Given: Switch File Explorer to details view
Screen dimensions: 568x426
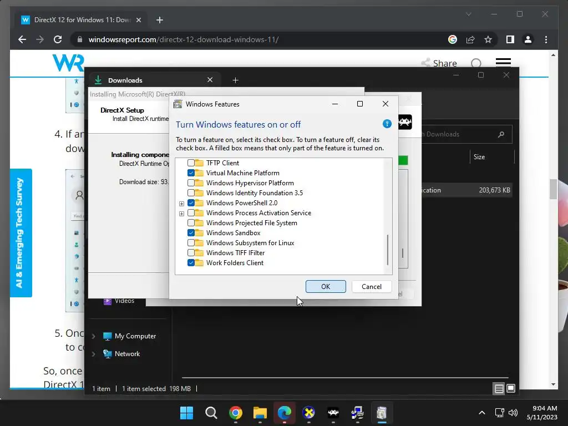Looking at the screenshot, I should (x=499, y=388).
